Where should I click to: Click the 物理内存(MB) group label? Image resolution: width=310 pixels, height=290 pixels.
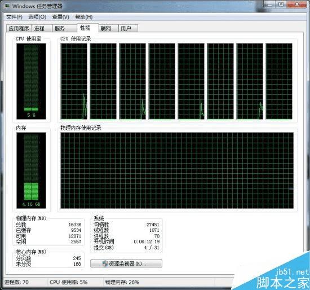click(x=31, y=218)
